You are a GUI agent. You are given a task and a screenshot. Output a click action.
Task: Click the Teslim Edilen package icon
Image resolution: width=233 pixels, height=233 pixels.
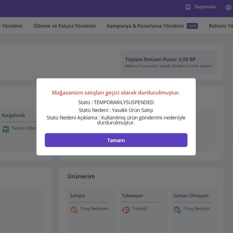click(x=6, y=129)
